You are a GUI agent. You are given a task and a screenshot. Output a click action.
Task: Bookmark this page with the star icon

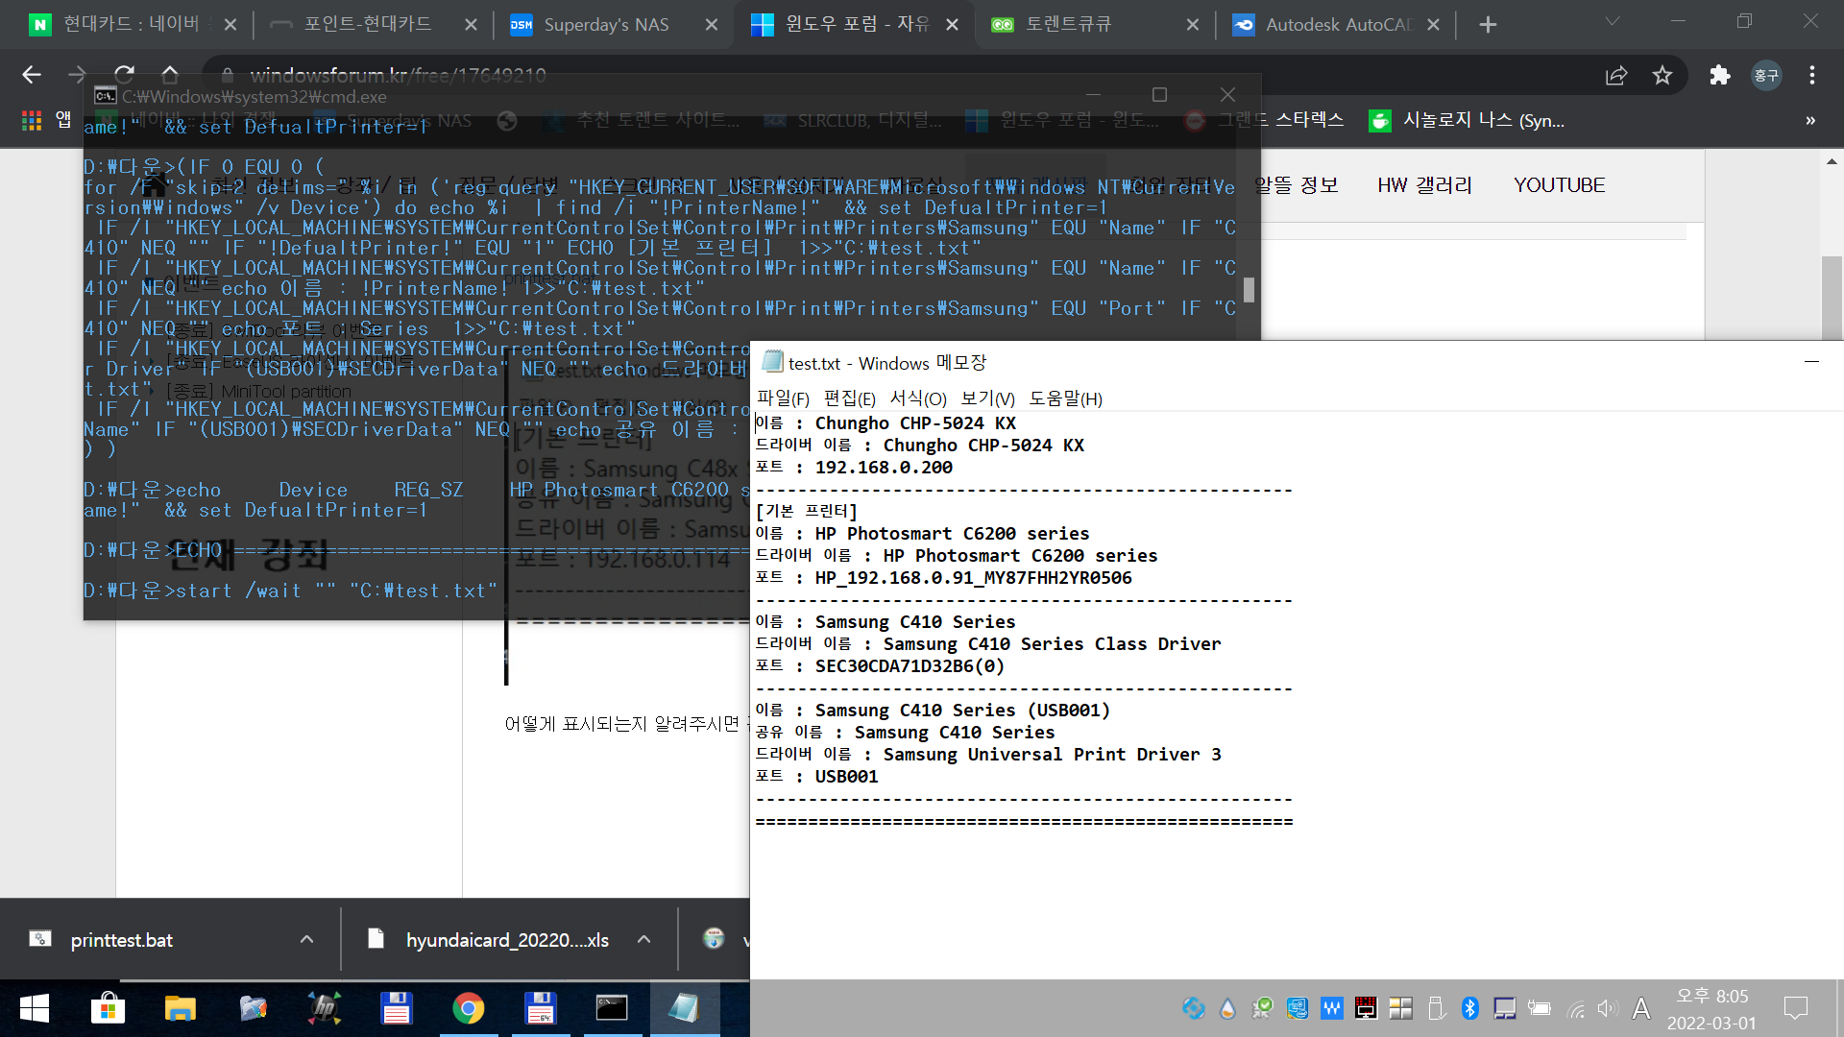pos(1662,75)
